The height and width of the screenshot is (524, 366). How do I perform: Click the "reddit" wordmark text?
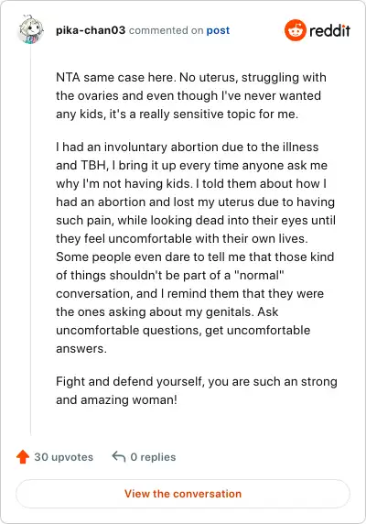point(329,30)
